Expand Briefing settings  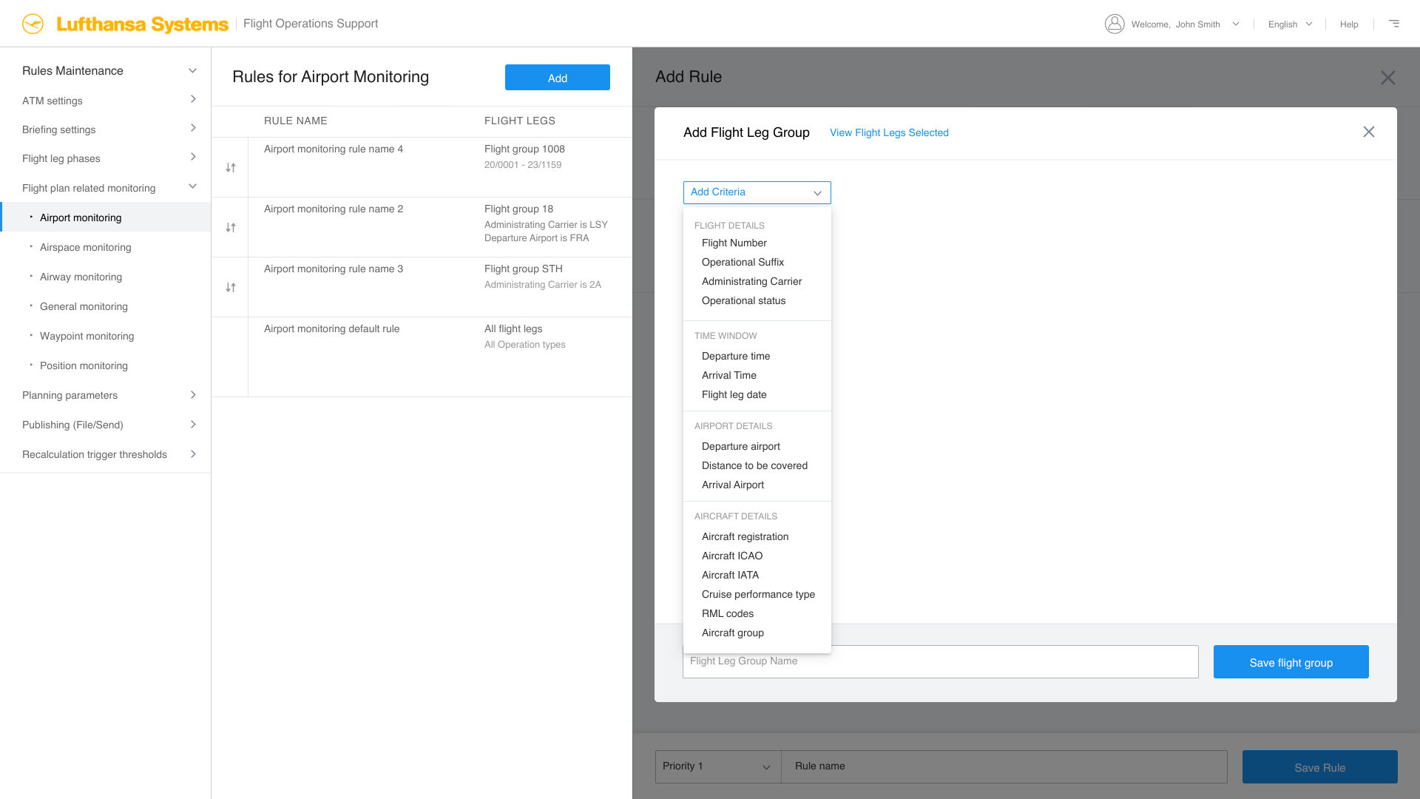coord(193,128)
